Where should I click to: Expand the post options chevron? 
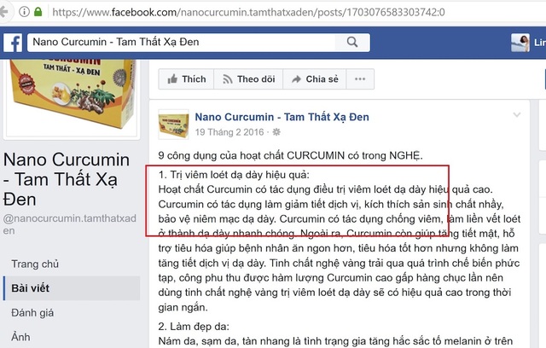pos(517,114)
